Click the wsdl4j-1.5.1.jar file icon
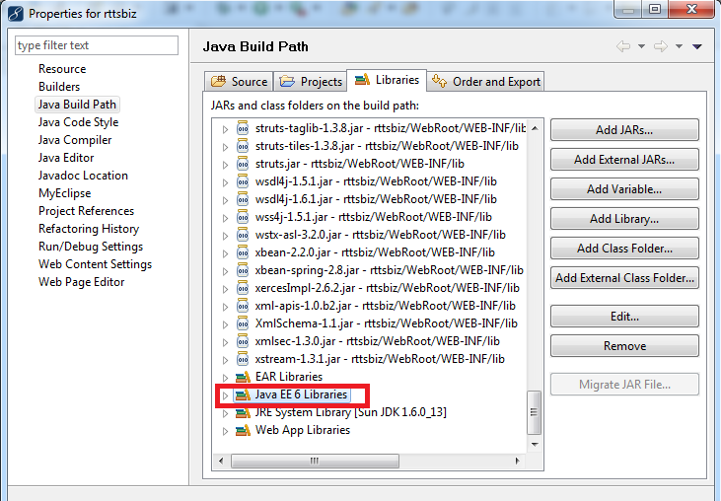The height and width of the screenshot is (501, 721). pyautogui.click(x=243, y=181)
